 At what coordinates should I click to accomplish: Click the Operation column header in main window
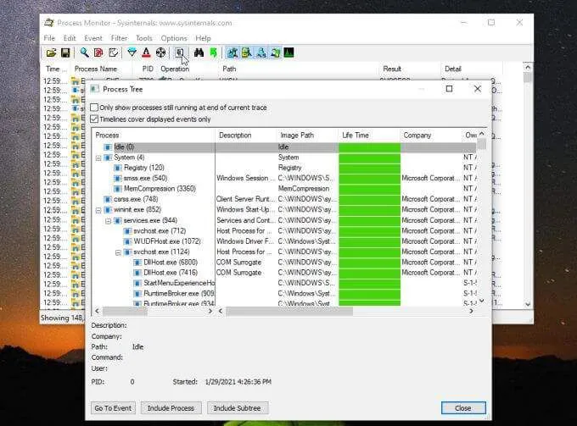(188, 69)
